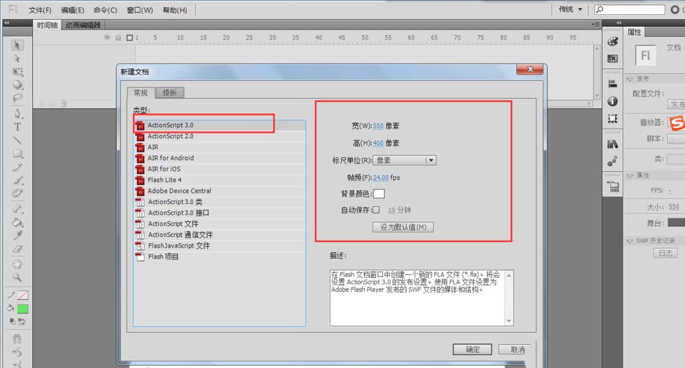Open the Help menu
This screenshot has width=685, height=368.
pyautogui.click(x=175, y=10)
